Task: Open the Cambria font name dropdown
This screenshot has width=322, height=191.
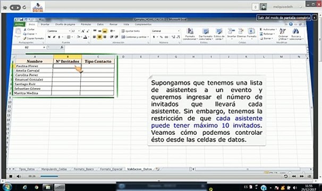Action: coord(69,31)
